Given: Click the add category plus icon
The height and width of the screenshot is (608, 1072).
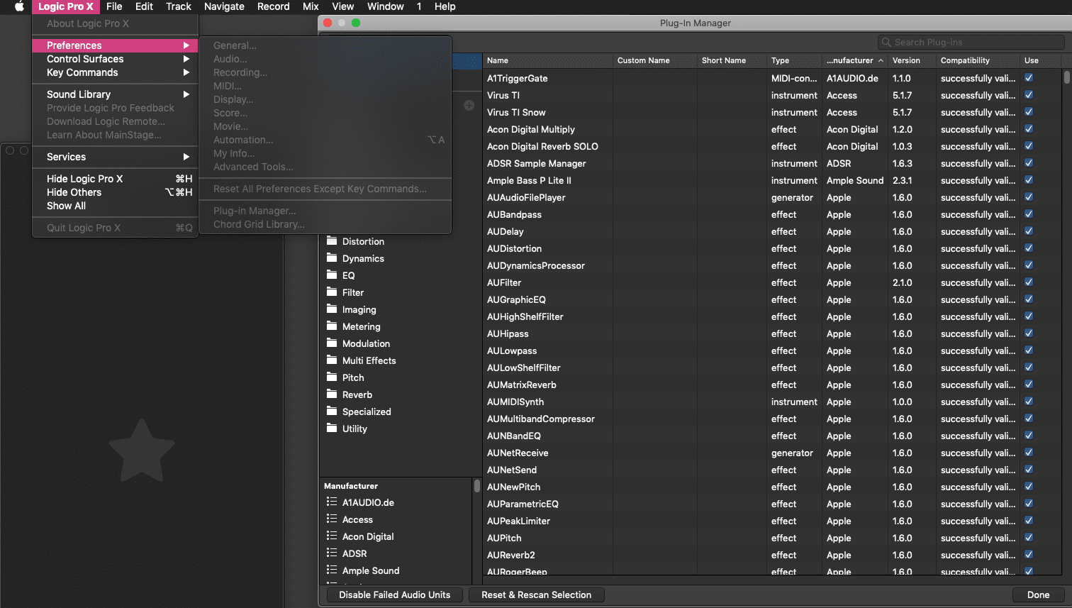Looking at the screenshot, I should pyautogui.click(x=469, y=106).
